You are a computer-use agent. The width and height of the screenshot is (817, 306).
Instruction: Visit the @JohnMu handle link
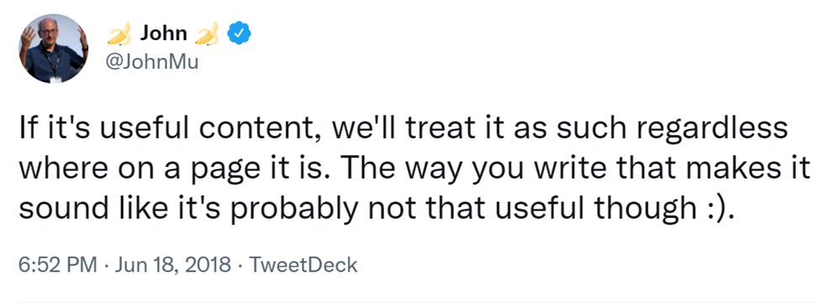[x=152, y=62]
